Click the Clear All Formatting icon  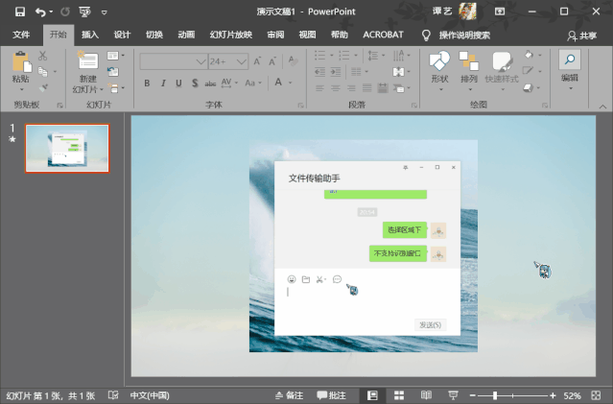point(293,60)
